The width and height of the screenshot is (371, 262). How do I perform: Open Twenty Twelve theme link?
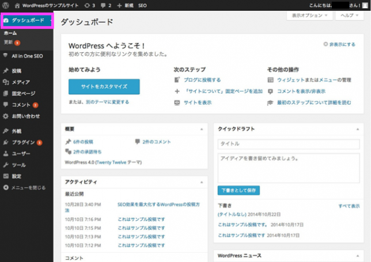pos(111,163)
